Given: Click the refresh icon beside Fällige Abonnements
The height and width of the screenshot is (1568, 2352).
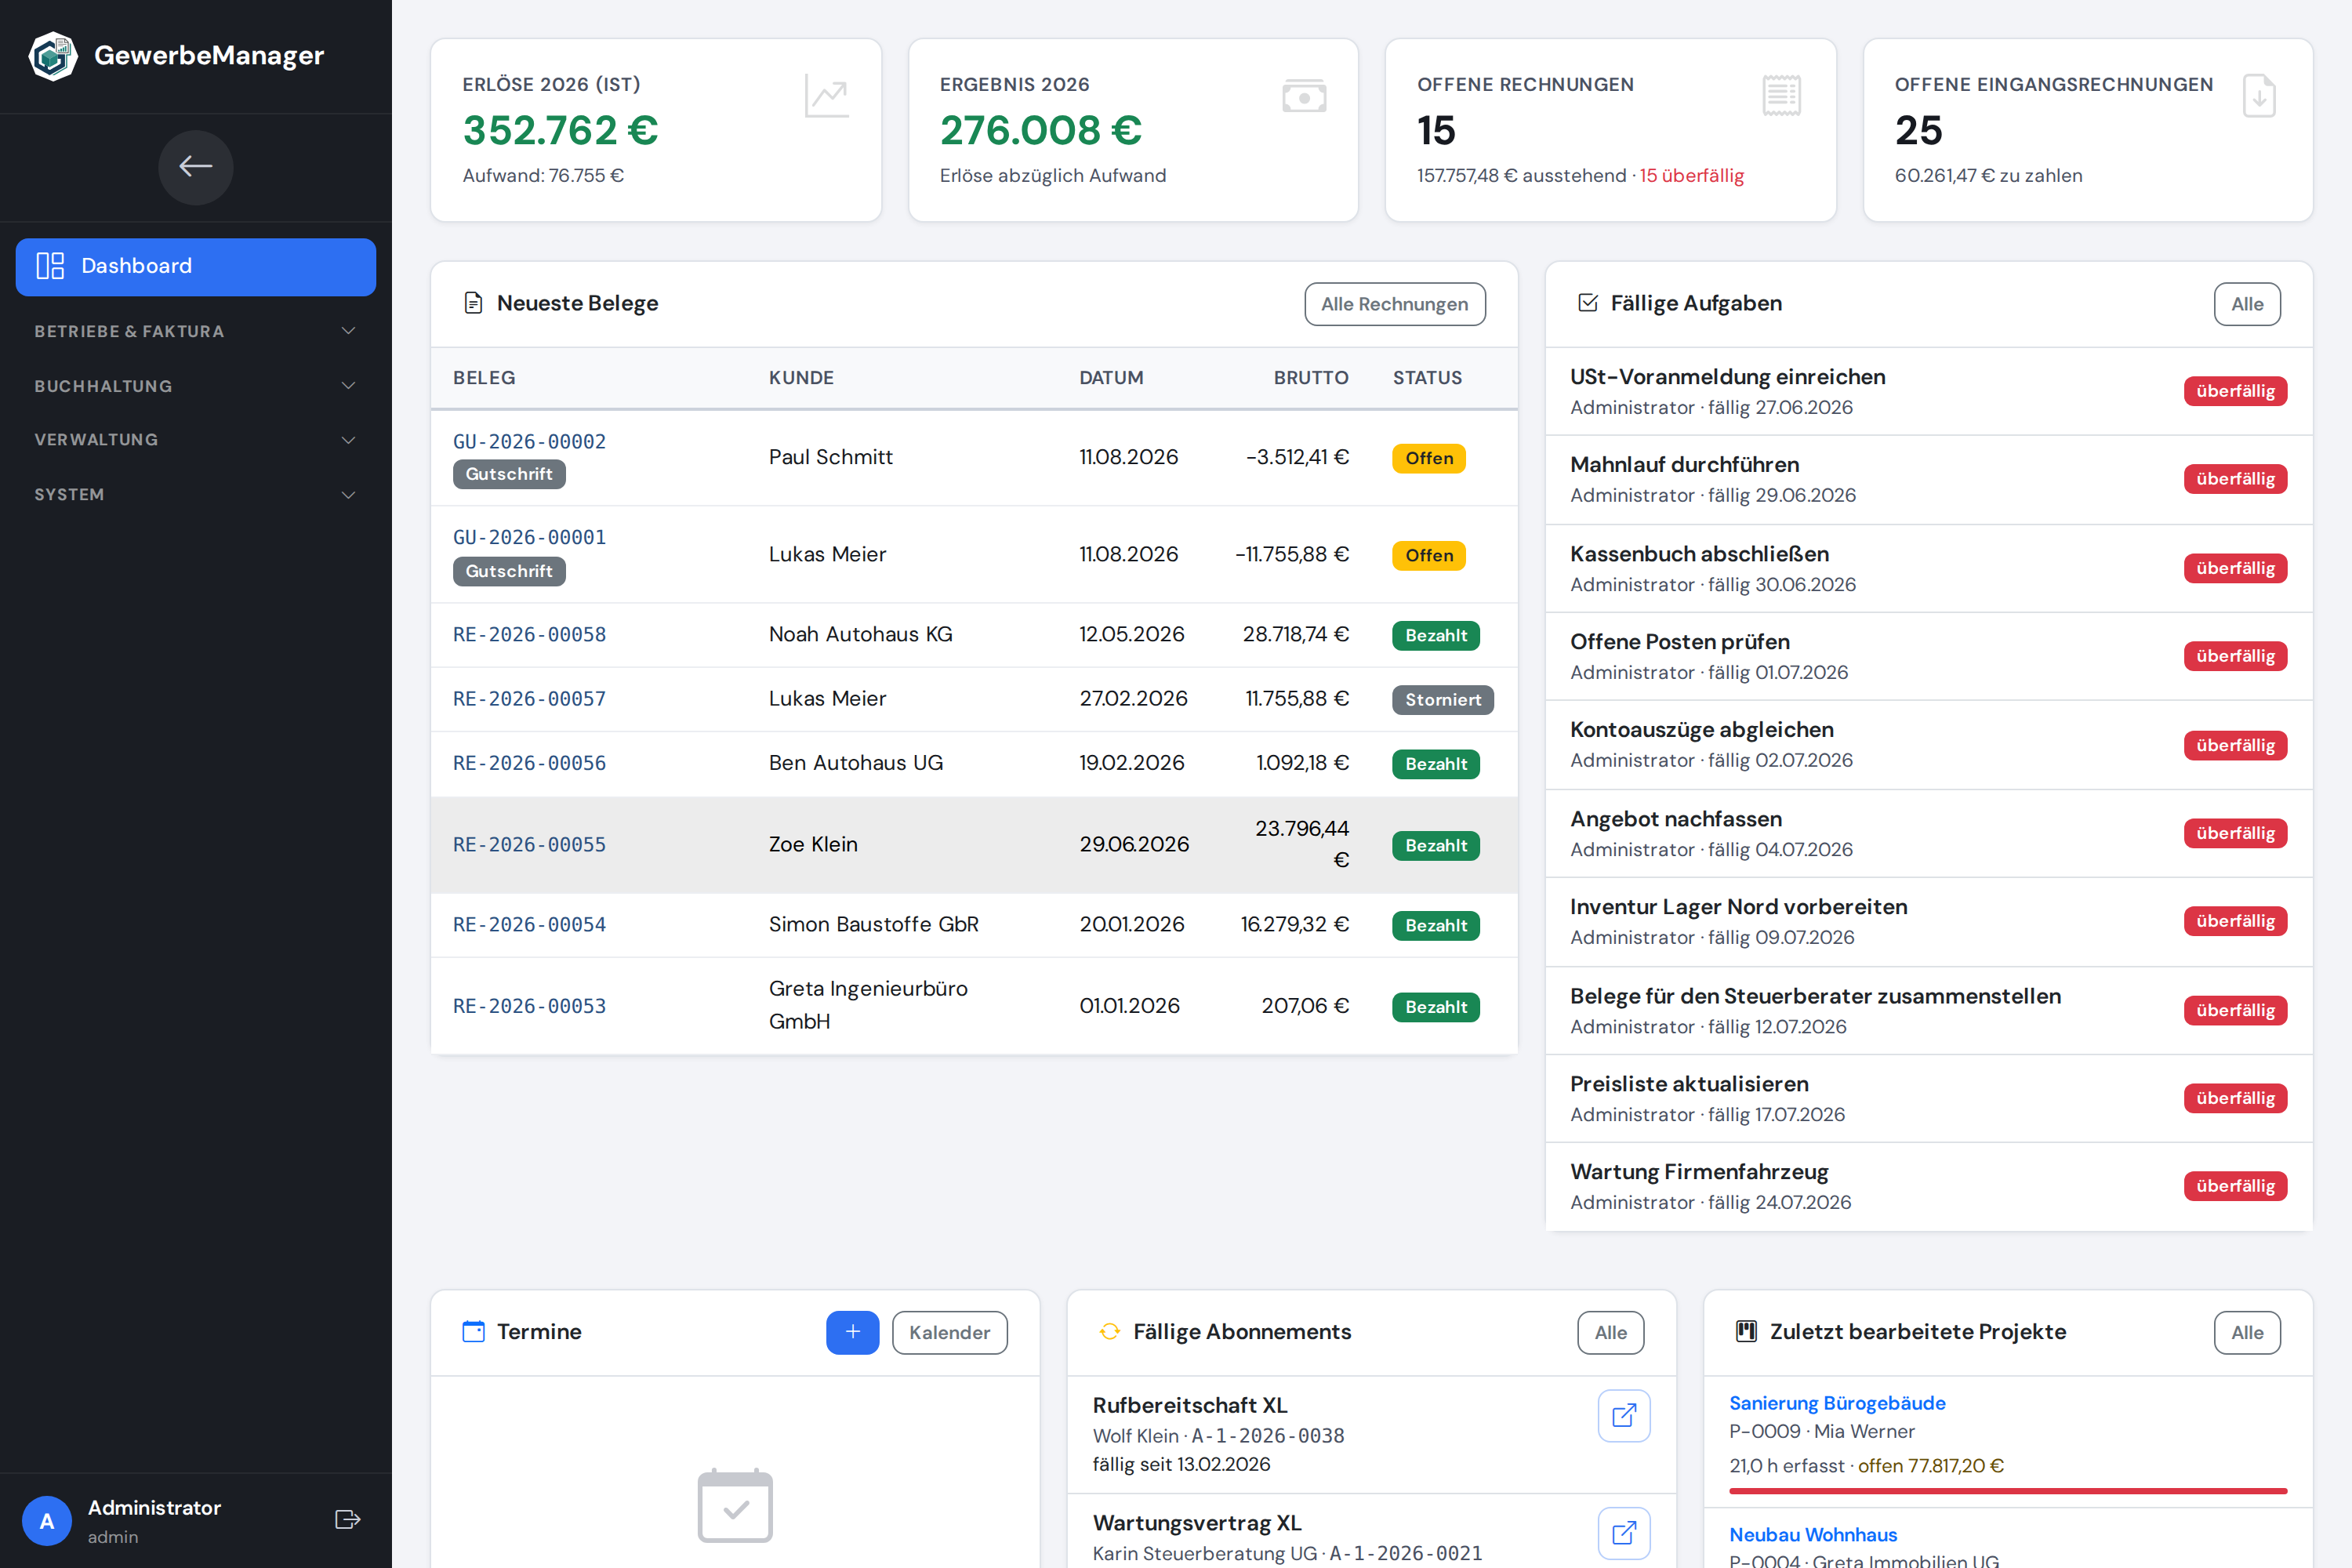Looking at the screenshot, I should click(x=1110, y=1332).
